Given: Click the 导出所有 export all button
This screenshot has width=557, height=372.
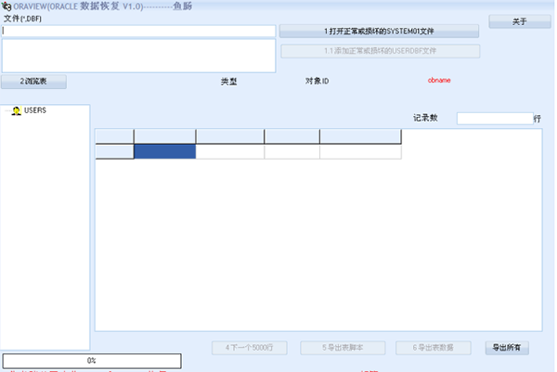Looking at the screenshot, I should tap(507, 348).
